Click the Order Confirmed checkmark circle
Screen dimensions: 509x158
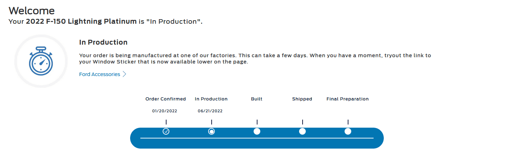coord(166,131)
